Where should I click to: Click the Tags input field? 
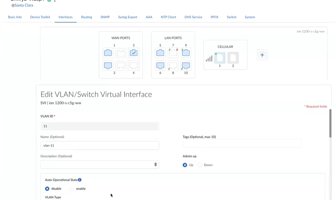click(x=242, y=144)
